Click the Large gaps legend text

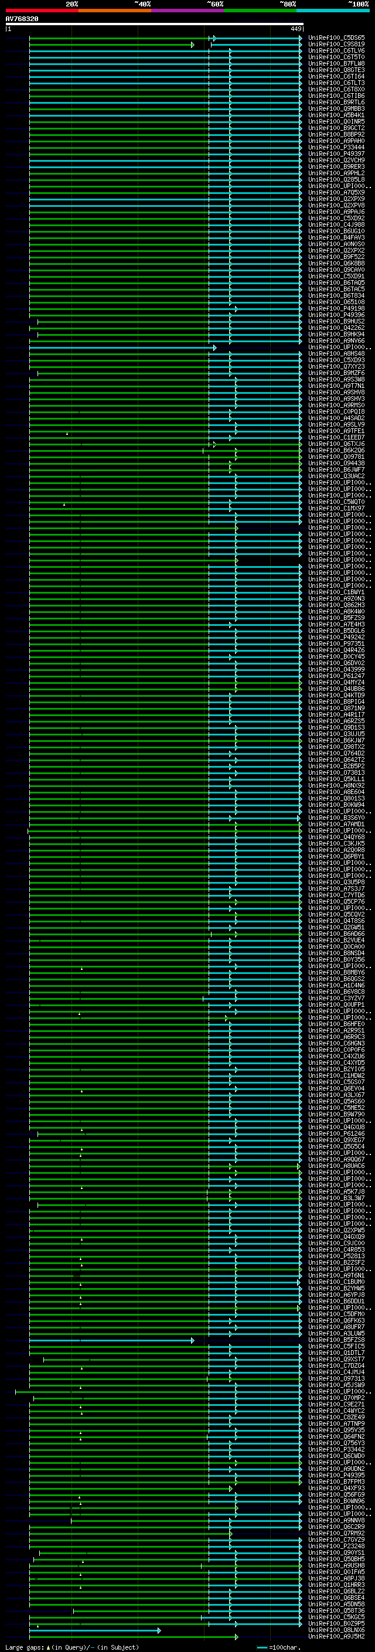click(25, 1647)
